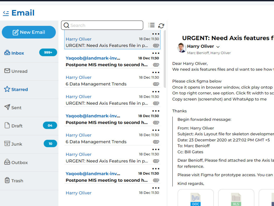Click the 04 badge on Draft

click(x=50, y=126)
